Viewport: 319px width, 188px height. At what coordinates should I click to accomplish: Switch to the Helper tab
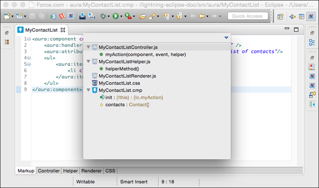71,171
